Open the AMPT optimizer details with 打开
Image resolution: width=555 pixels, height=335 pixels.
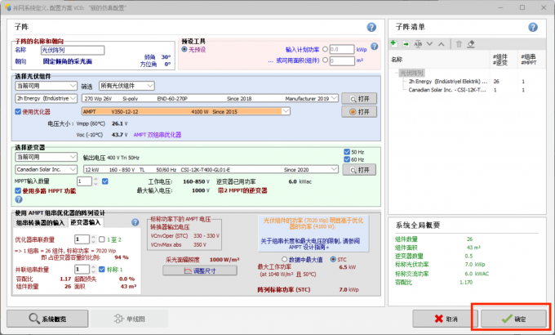(359, 112)
